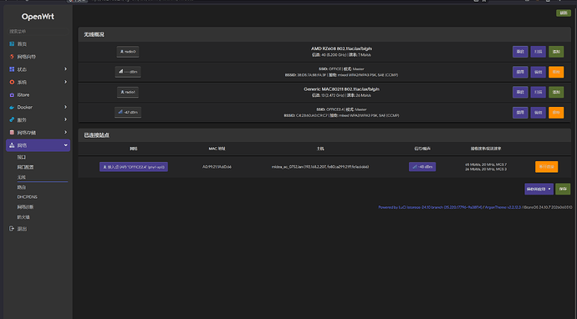
Task: Add a network on Generic MAC80211 radio1
Action: coord(556,92)
